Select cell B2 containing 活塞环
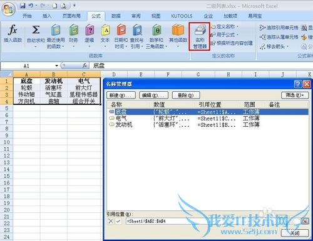The image size is (313, 241). click(54, 87)
